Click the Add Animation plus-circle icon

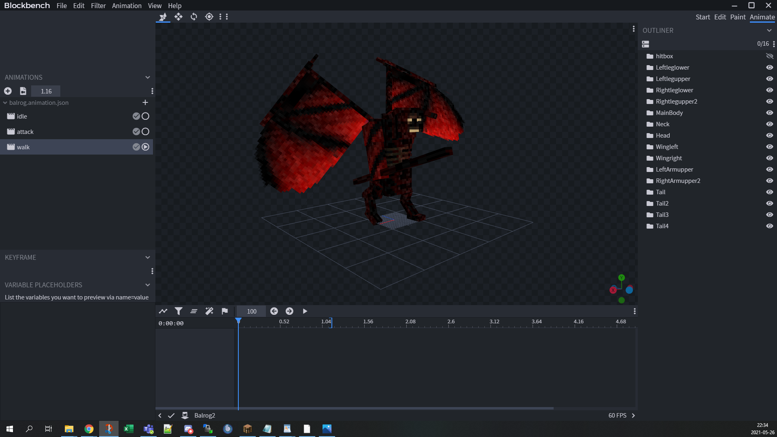8,91
